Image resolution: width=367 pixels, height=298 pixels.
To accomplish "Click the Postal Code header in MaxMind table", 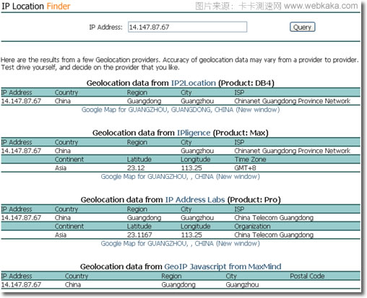I will click(x=307, y=276).
